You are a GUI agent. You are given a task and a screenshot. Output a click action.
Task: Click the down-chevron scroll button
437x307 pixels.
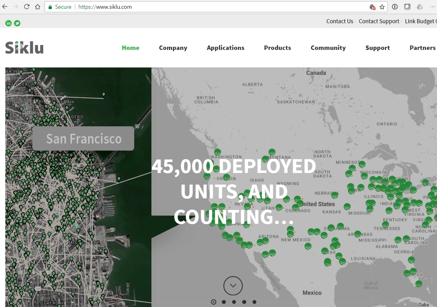coord(233,286)
